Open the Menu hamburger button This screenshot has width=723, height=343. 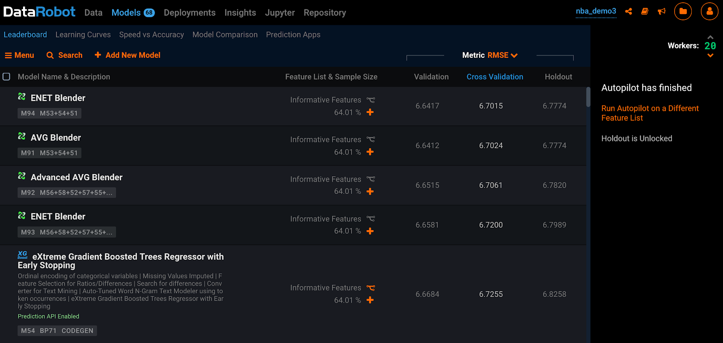tap(19, 55)
